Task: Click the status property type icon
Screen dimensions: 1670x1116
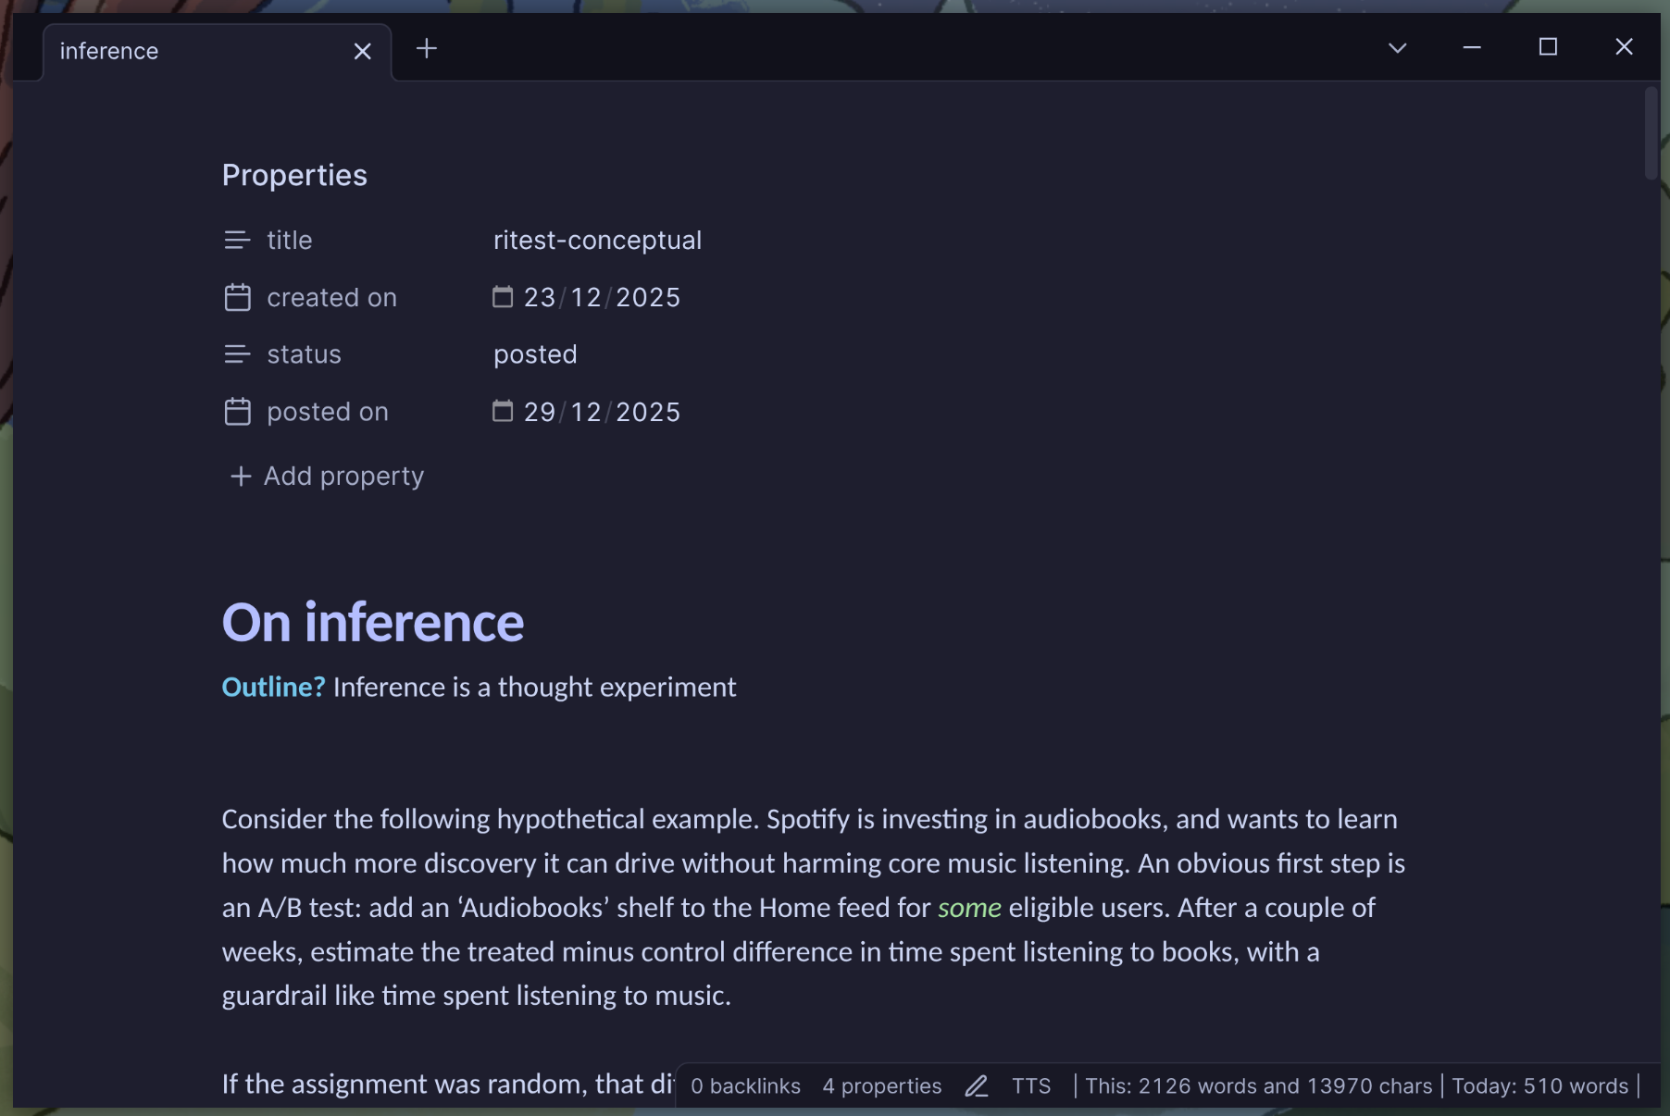Action: (237, 354)
